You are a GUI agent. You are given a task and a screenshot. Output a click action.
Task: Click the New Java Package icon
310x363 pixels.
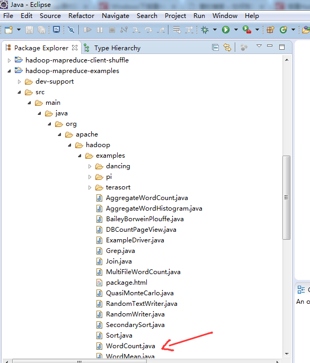(x=270, y=30)
